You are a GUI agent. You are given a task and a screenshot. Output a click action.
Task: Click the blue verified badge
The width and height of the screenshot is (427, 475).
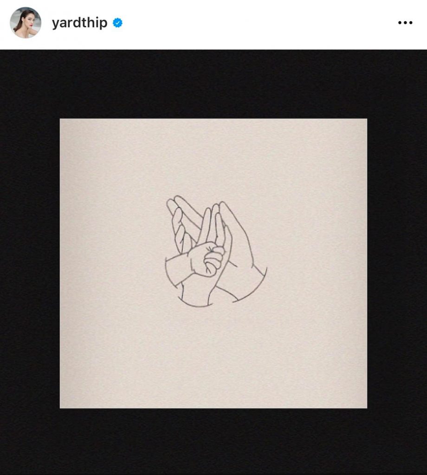pyautogui.click(x=117, y=23)
